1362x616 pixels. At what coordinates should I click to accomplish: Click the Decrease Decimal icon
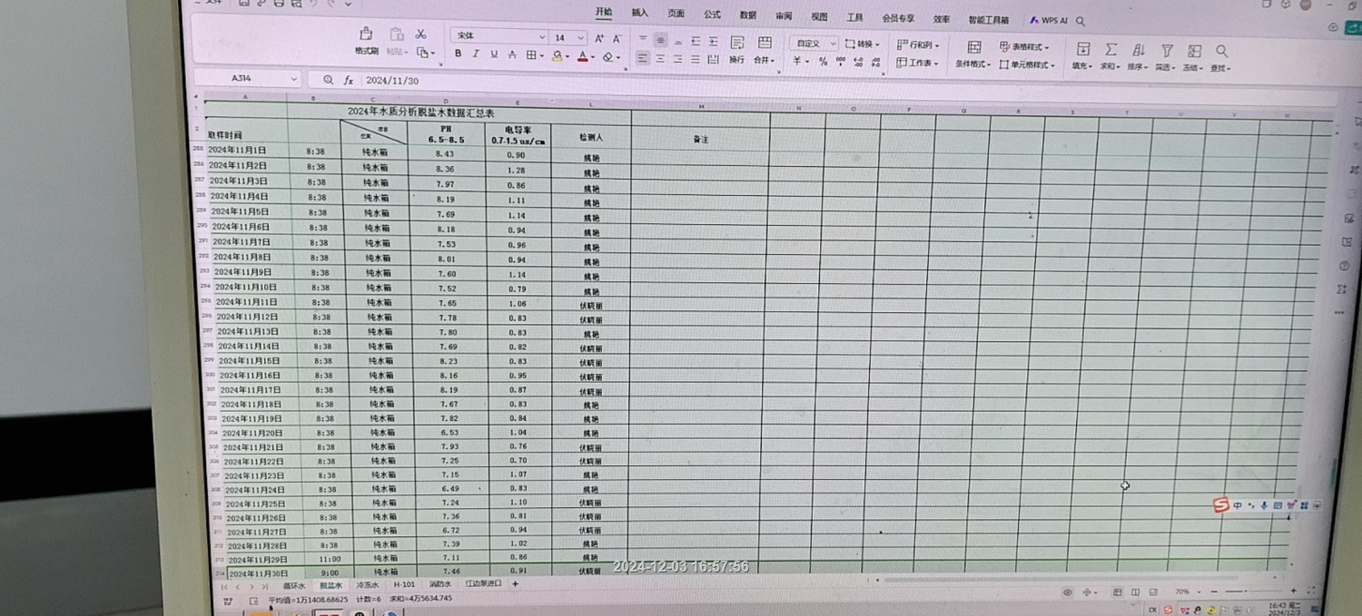point(875,63)
